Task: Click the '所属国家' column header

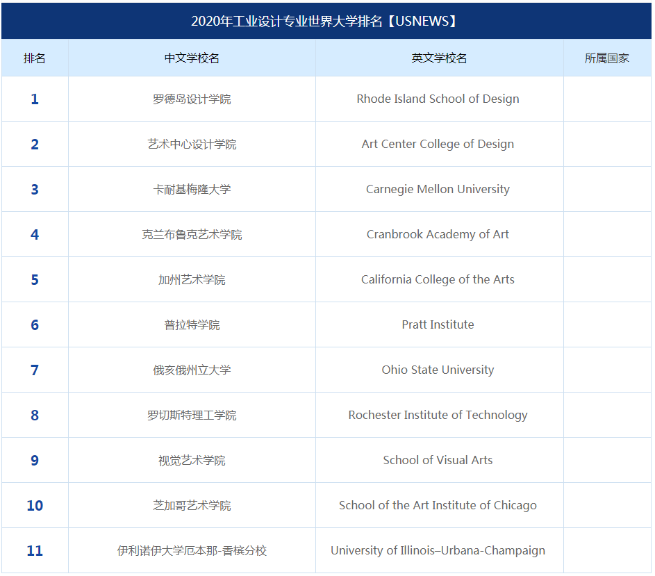Action: coord(607,58)
